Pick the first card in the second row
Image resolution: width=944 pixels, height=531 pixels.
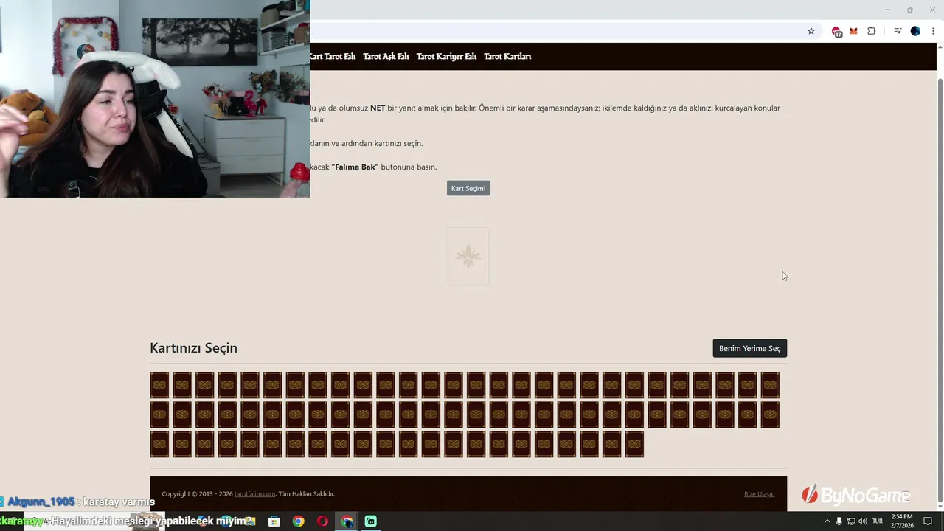(x=160, y=414)
